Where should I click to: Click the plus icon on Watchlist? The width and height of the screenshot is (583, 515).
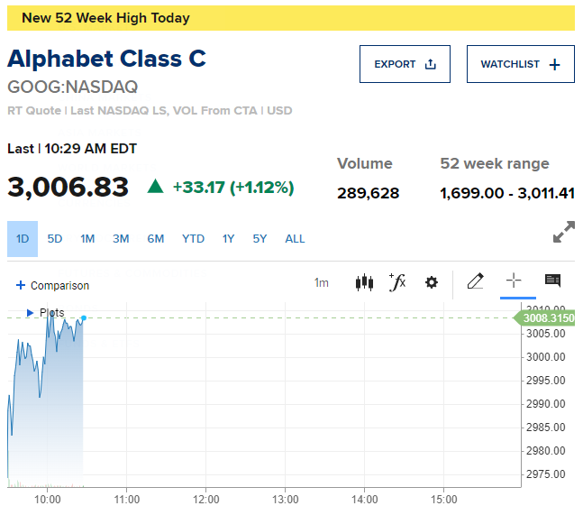coord(554,64)
